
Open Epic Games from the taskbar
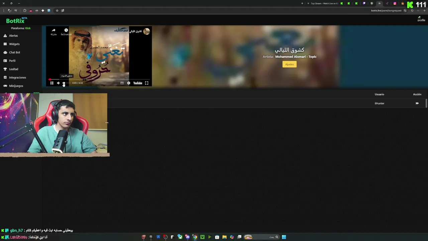point(151,237)
